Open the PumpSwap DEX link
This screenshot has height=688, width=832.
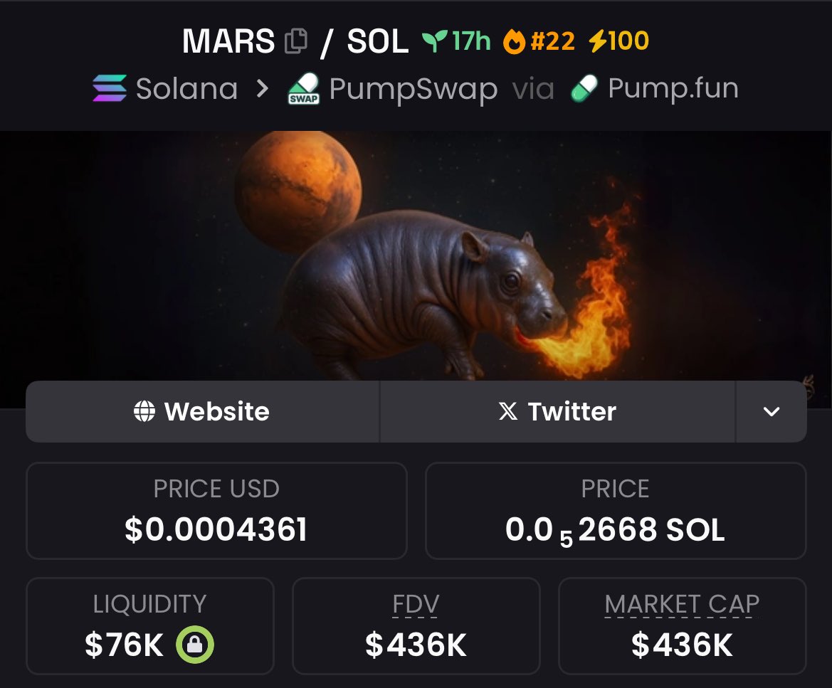tap(393, 89)
